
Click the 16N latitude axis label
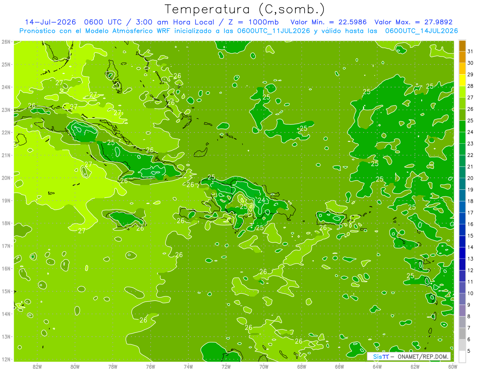(6, 268)
